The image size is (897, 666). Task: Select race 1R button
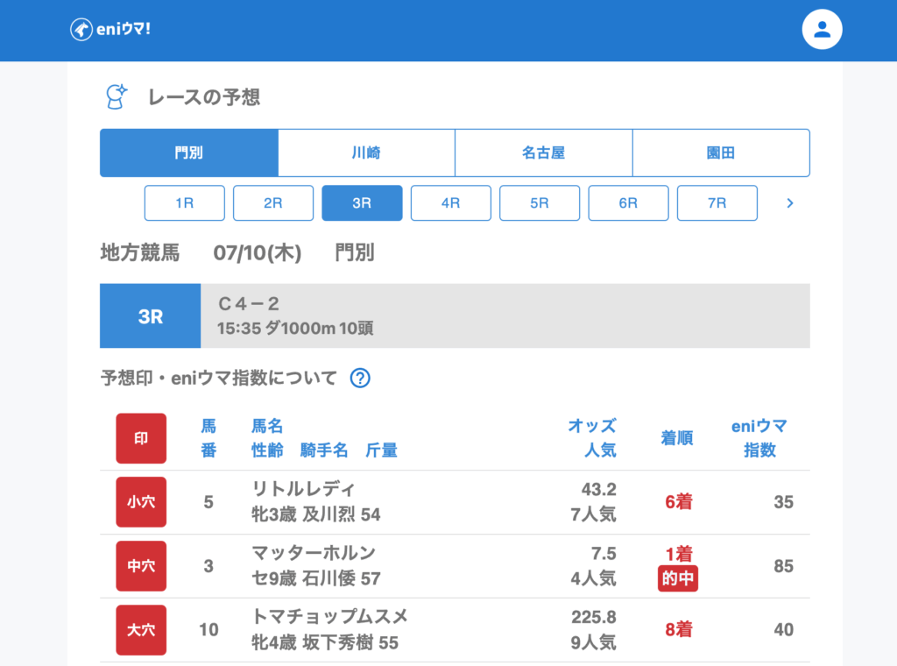coord(185,203)
